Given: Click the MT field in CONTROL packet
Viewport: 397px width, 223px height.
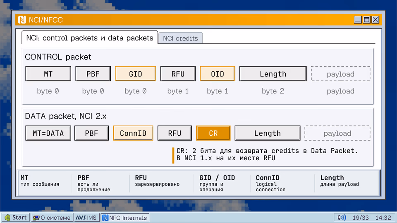Looking at the screenshot, I should point(48,74).
